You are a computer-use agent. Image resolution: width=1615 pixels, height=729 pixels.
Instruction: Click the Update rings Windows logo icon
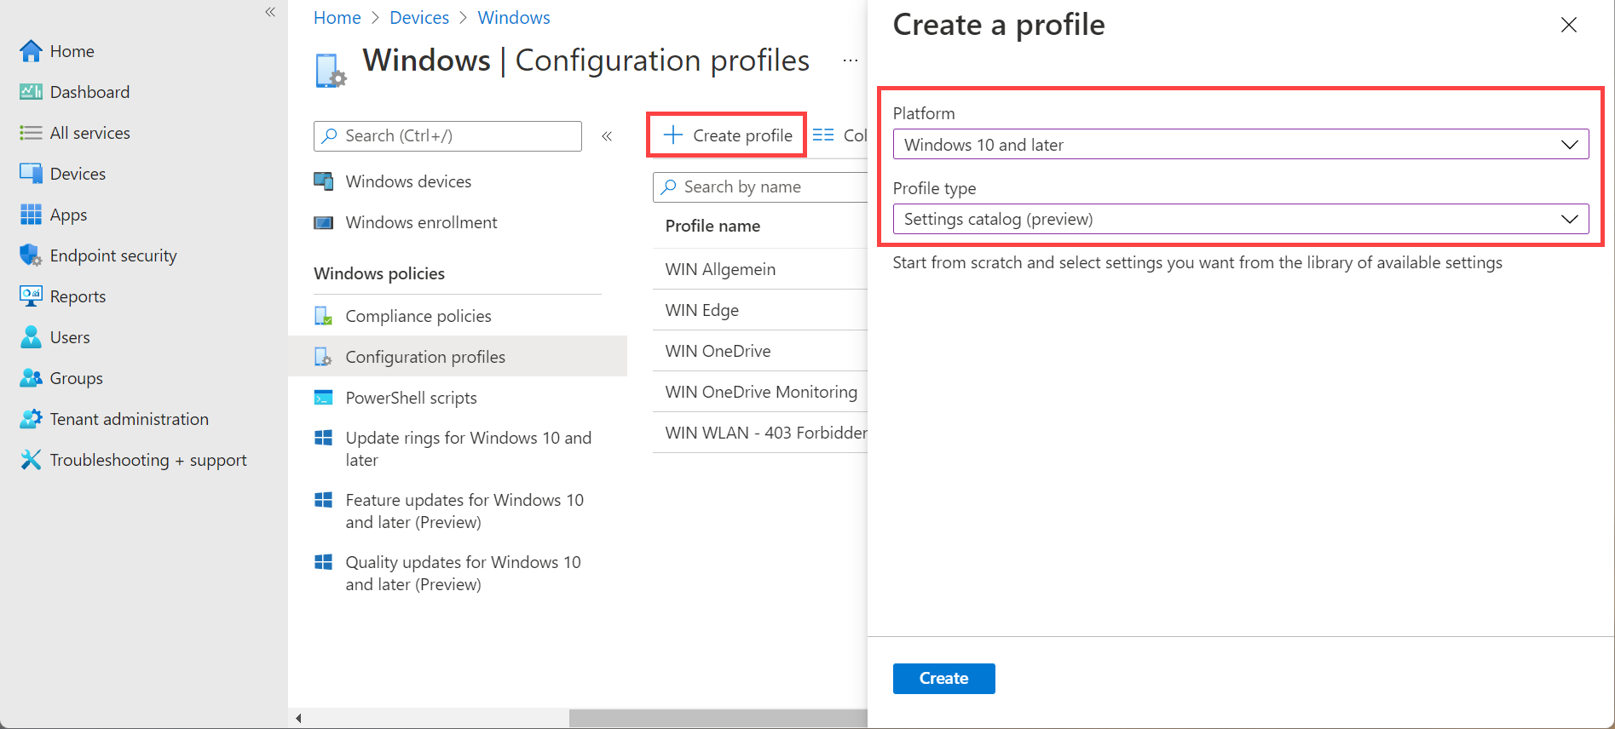323,438
